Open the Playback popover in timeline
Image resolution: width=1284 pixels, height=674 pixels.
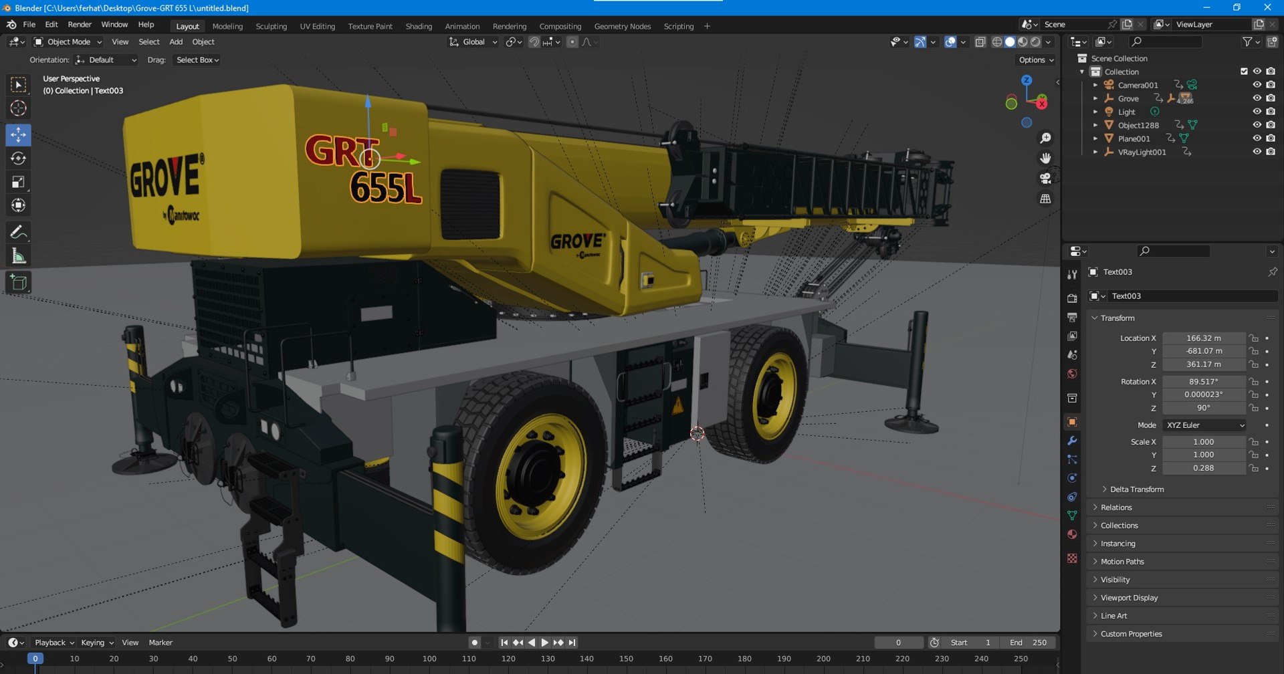point(53,643)
